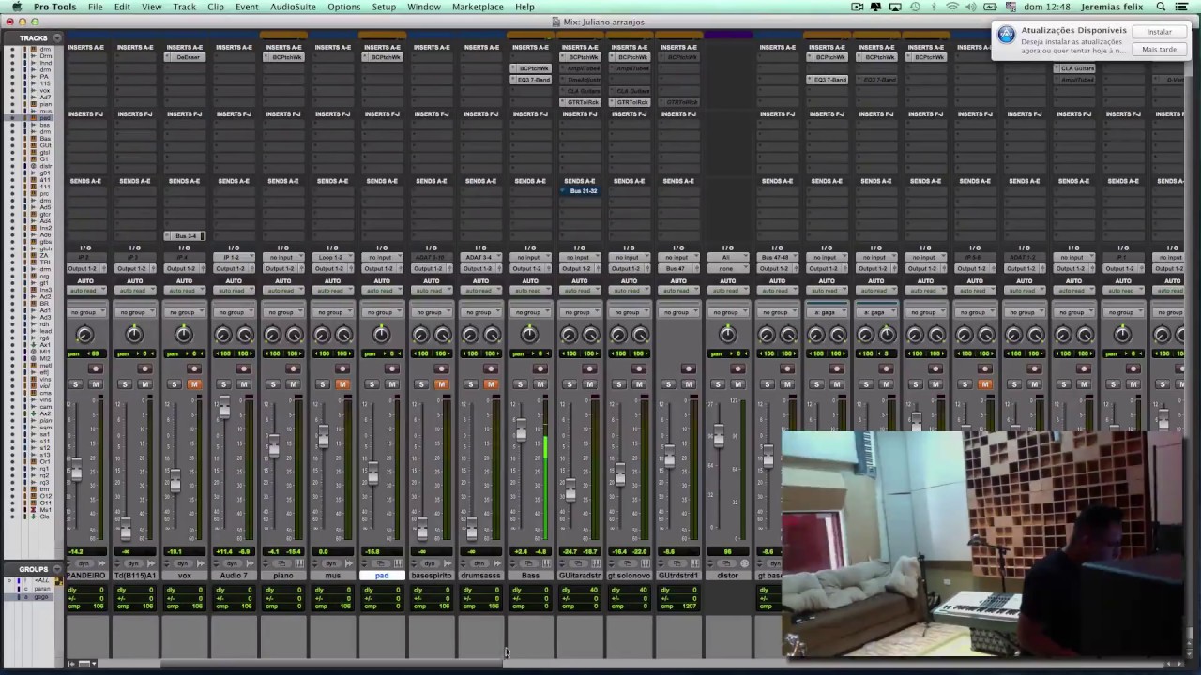Click the Time Machine icon in menu bar
1201x675 pixels.
tap(916, 7)
